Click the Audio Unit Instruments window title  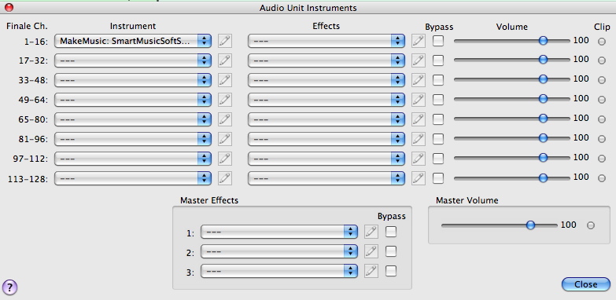pyautogui.click(x=308, y=8)
